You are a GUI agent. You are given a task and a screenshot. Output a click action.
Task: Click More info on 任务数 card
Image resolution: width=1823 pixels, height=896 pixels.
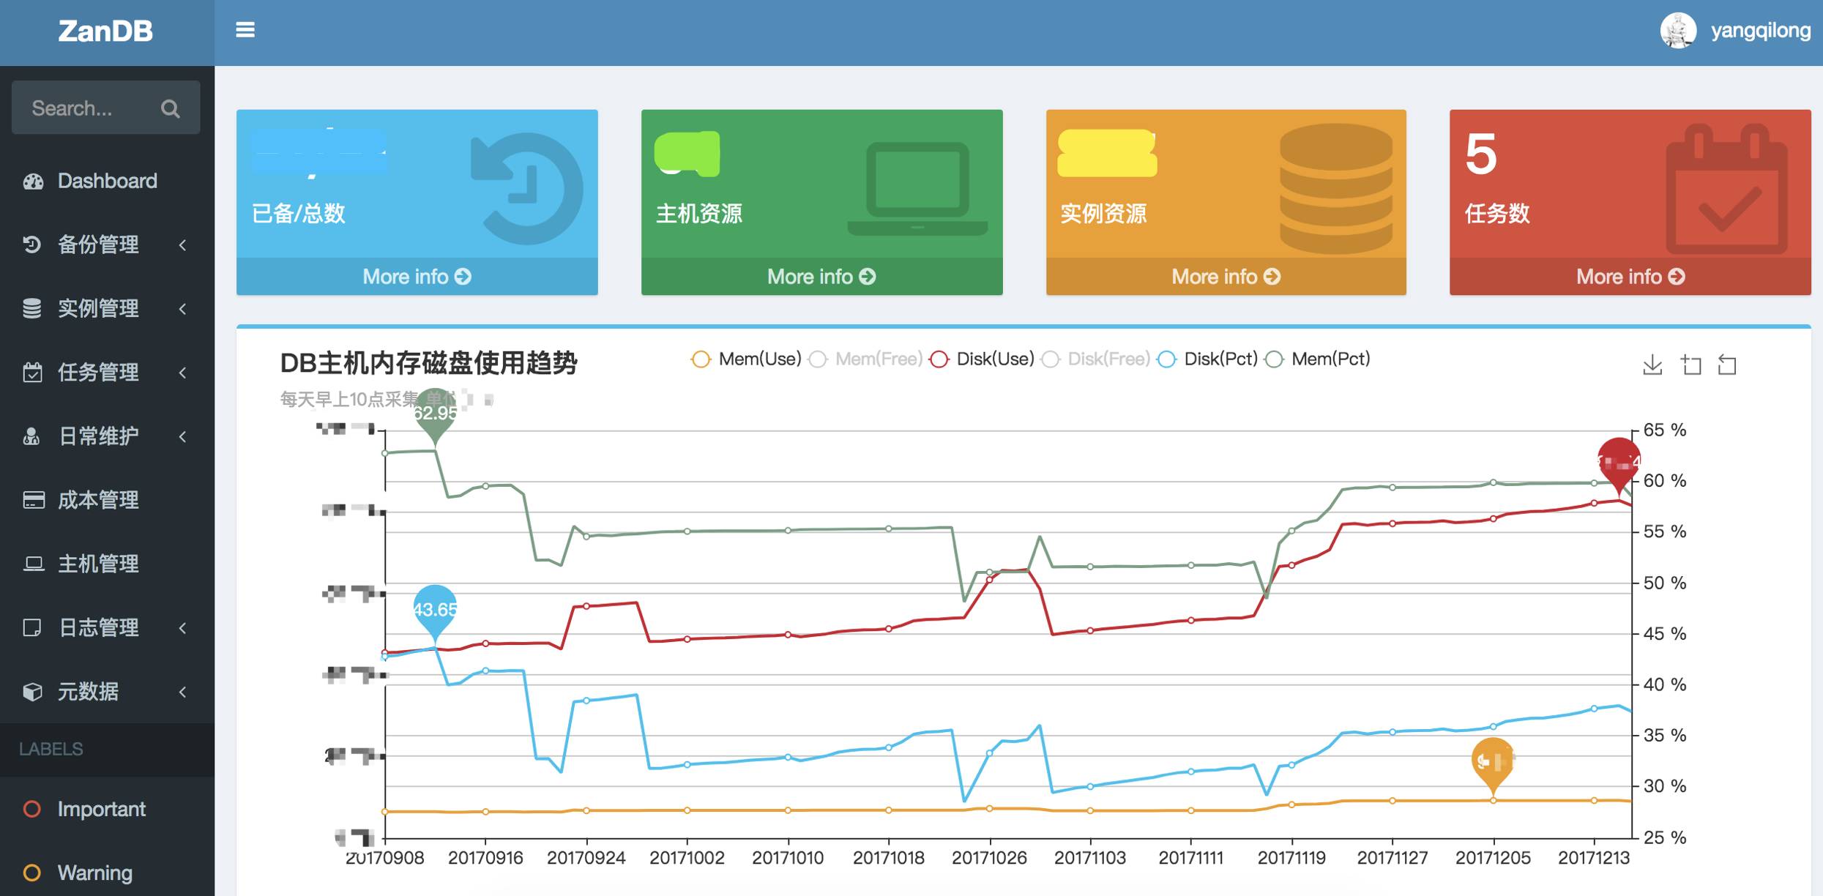click(x=1630, y=277)
